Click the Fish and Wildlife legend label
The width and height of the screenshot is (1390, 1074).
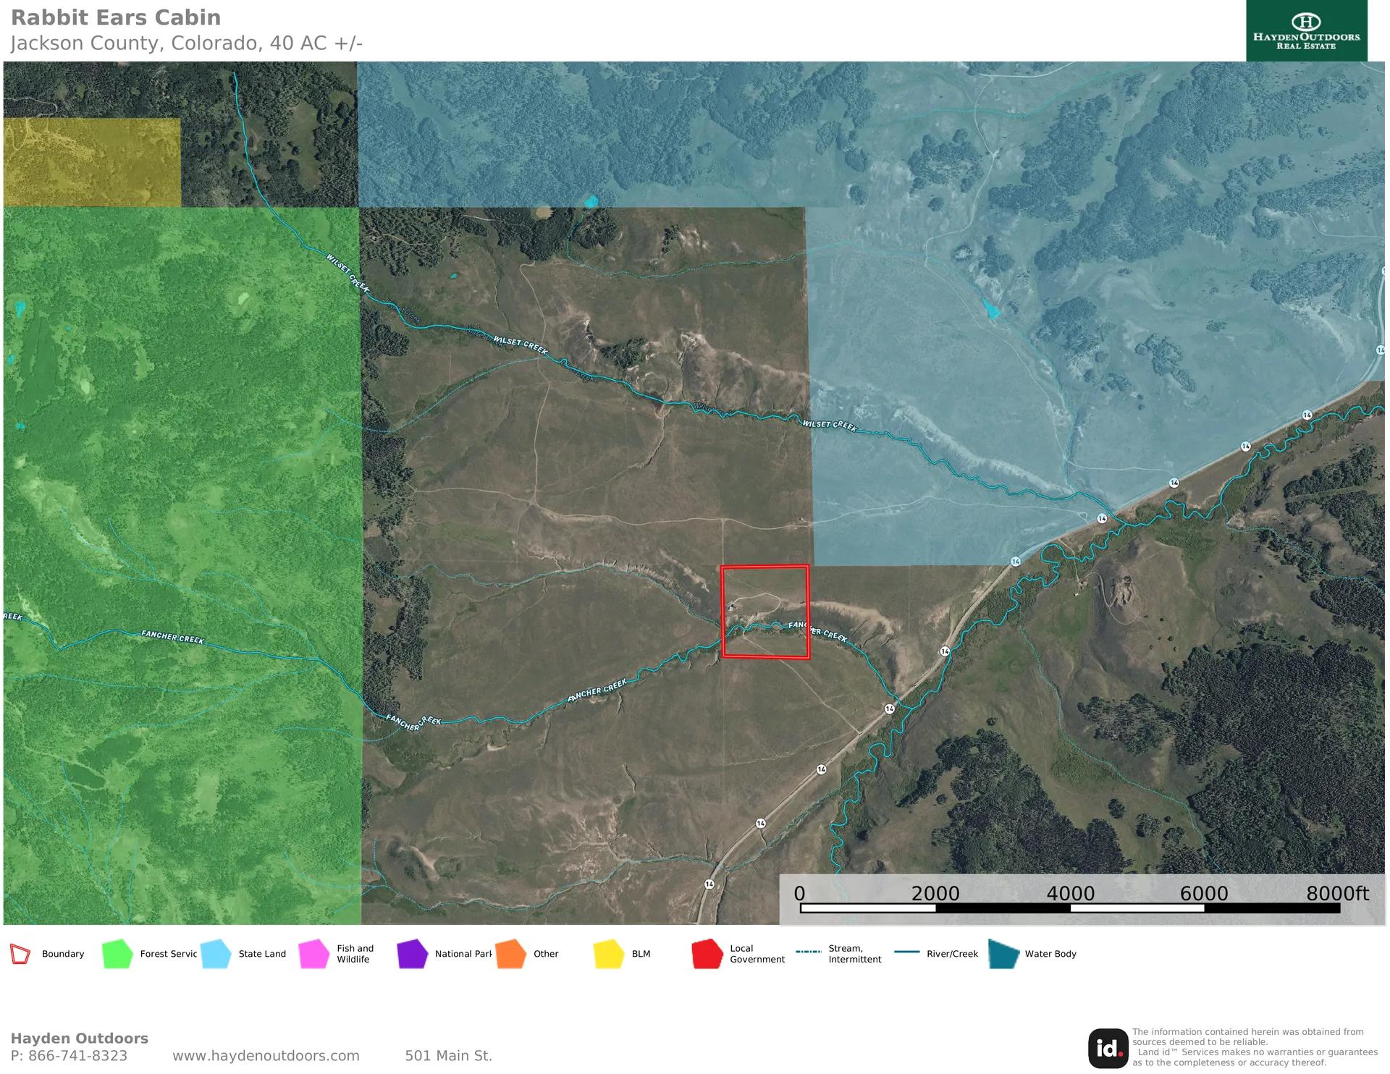point(355,954)
